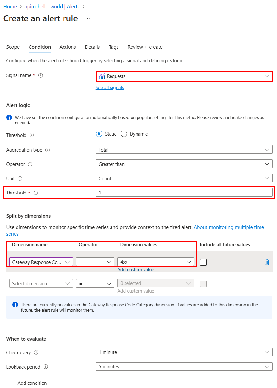Screen dimensions: 277x388
Task: Expand the Lookback period dropdown
Action: (x=184, y=367)
